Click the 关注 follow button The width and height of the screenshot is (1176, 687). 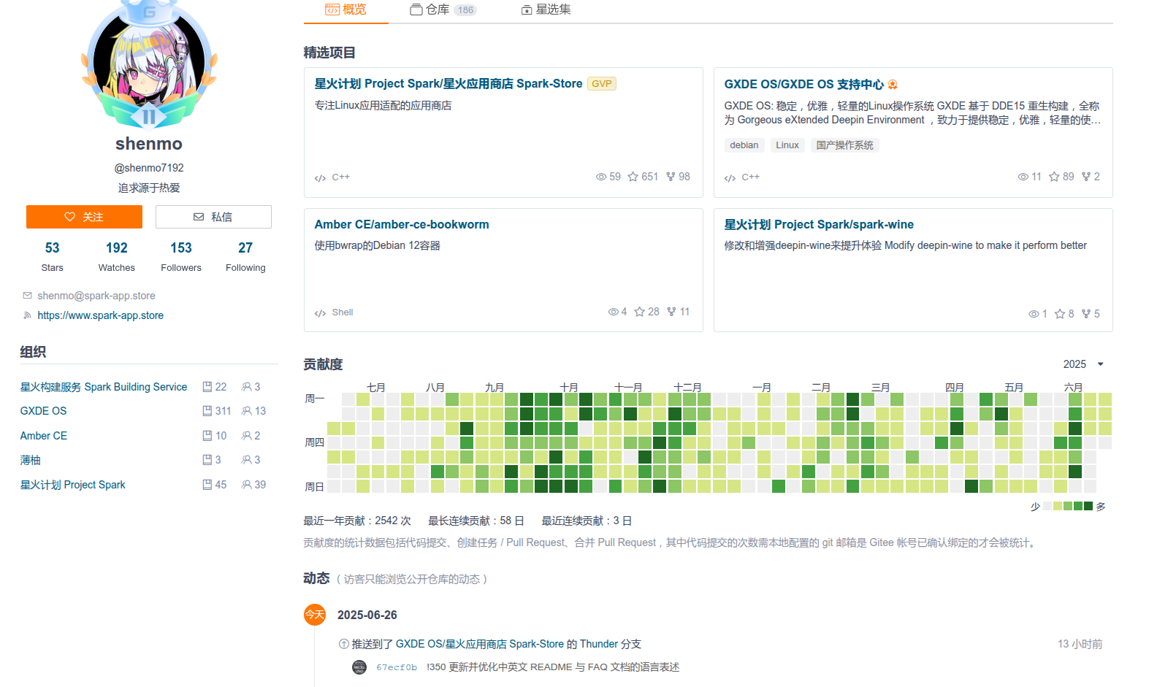[x=84, y=217]
